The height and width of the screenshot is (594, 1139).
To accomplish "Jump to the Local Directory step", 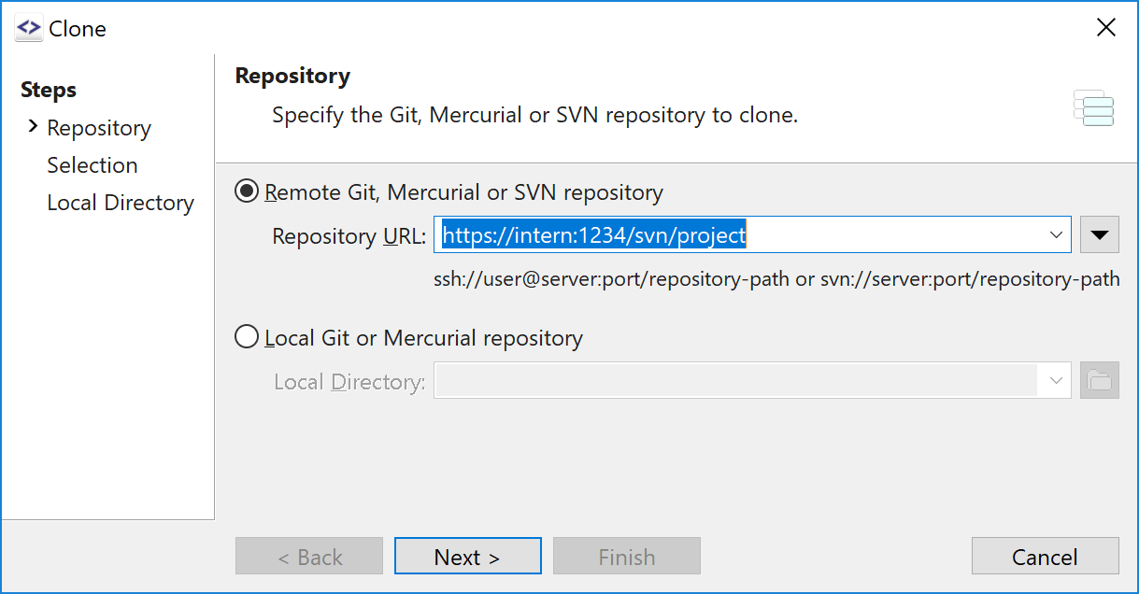I will pyautogui.click(x=121, y=203).
